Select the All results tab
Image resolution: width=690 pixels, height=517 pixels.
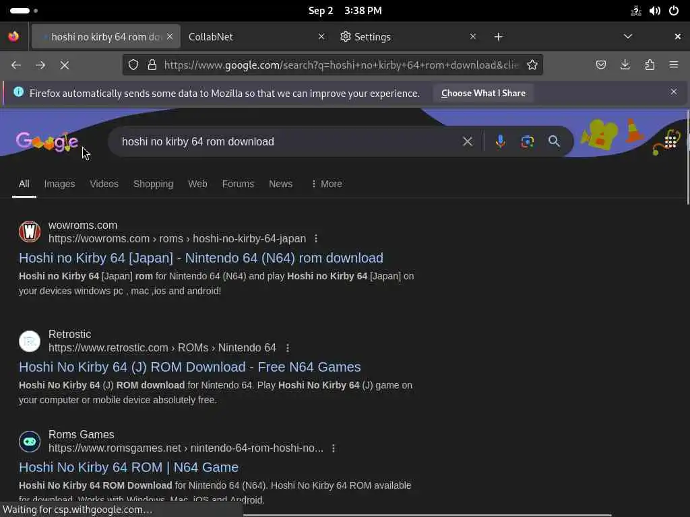pos(24,184)
